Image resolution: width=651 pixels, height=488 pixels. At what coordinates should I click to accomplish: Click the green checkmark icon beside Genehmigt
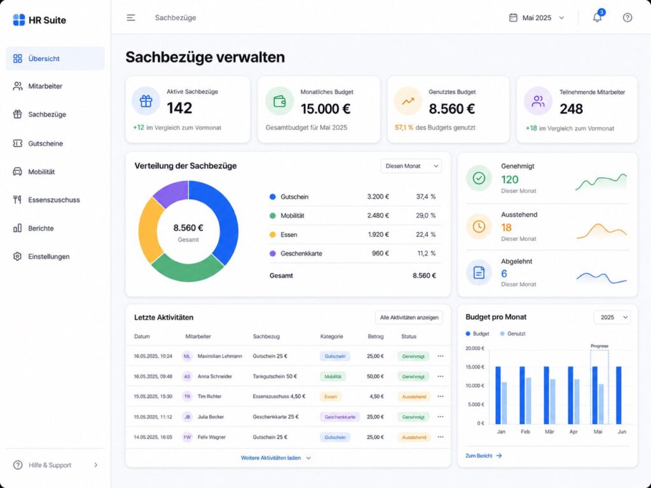(x=479, y=178)
